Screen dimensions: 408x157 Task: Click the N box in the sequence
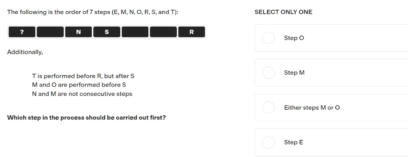pos(78,32)
